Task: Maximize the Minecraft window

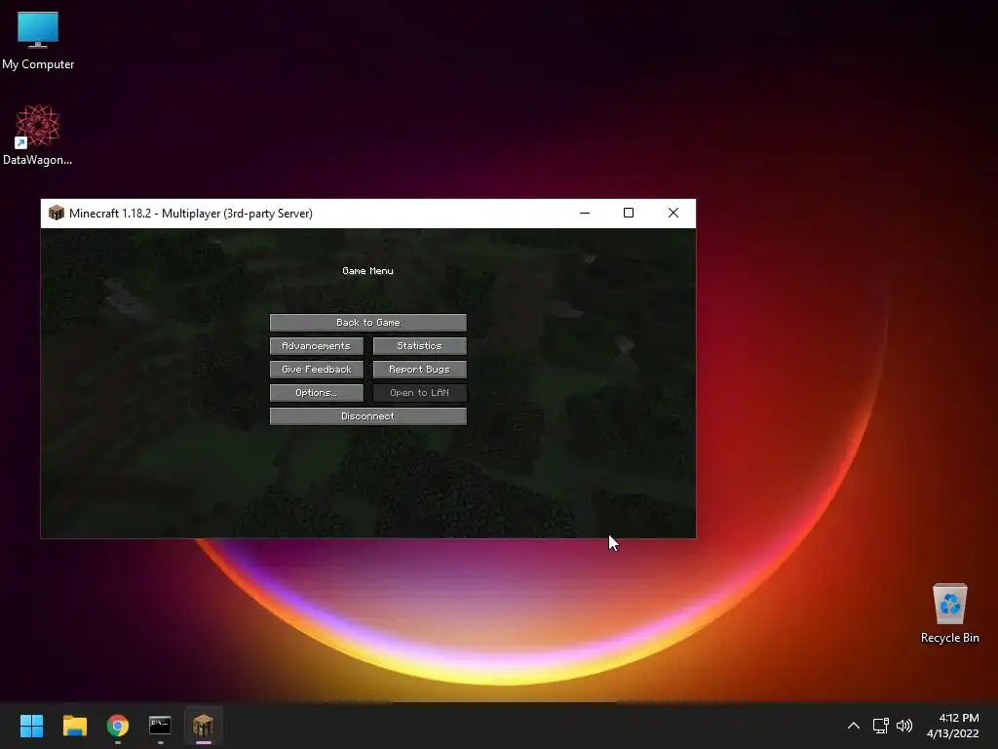Action: point(629,213)
